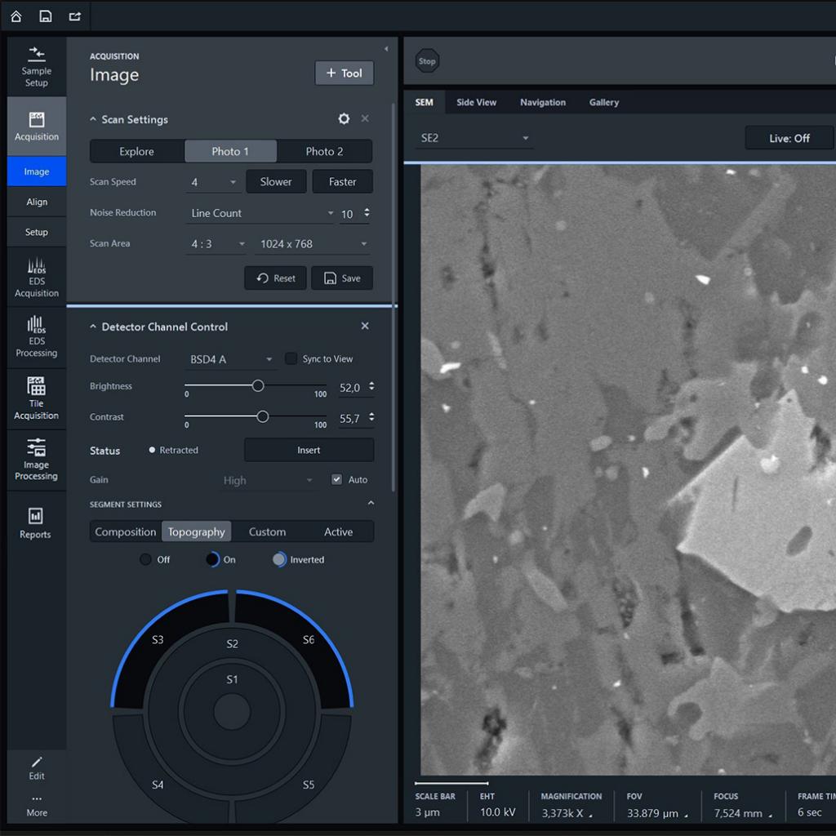Switch to the Composition segment tab
This screenshot has width=836, height=836.
[x=126, y=532]
